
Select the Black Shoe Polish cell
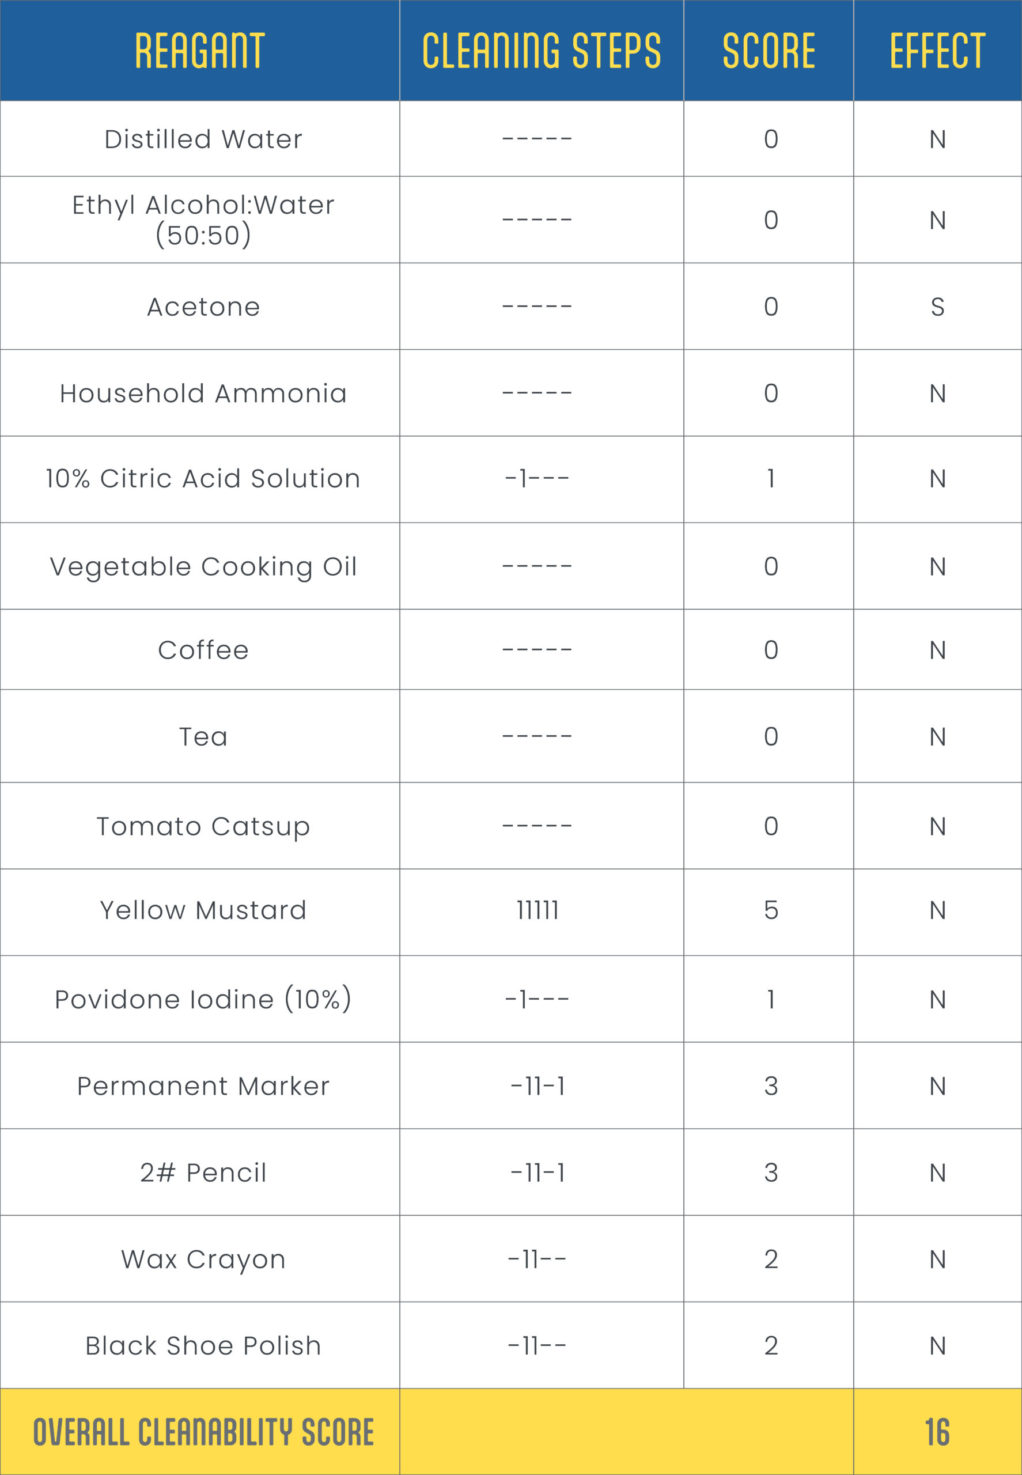203,1345
